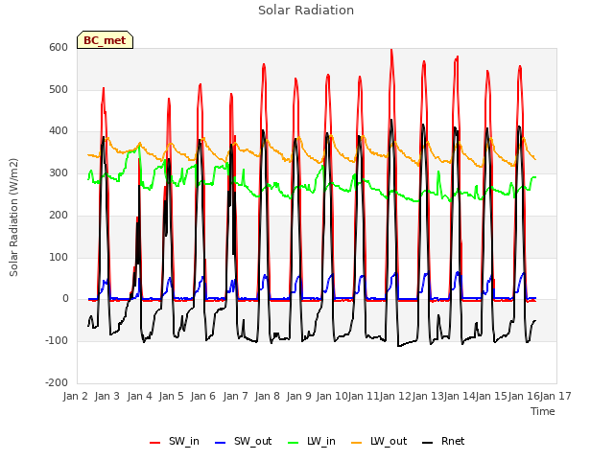Click the Jan 16 tick label
This screenshot has height=460, width=614.
(x=523, y=396)
